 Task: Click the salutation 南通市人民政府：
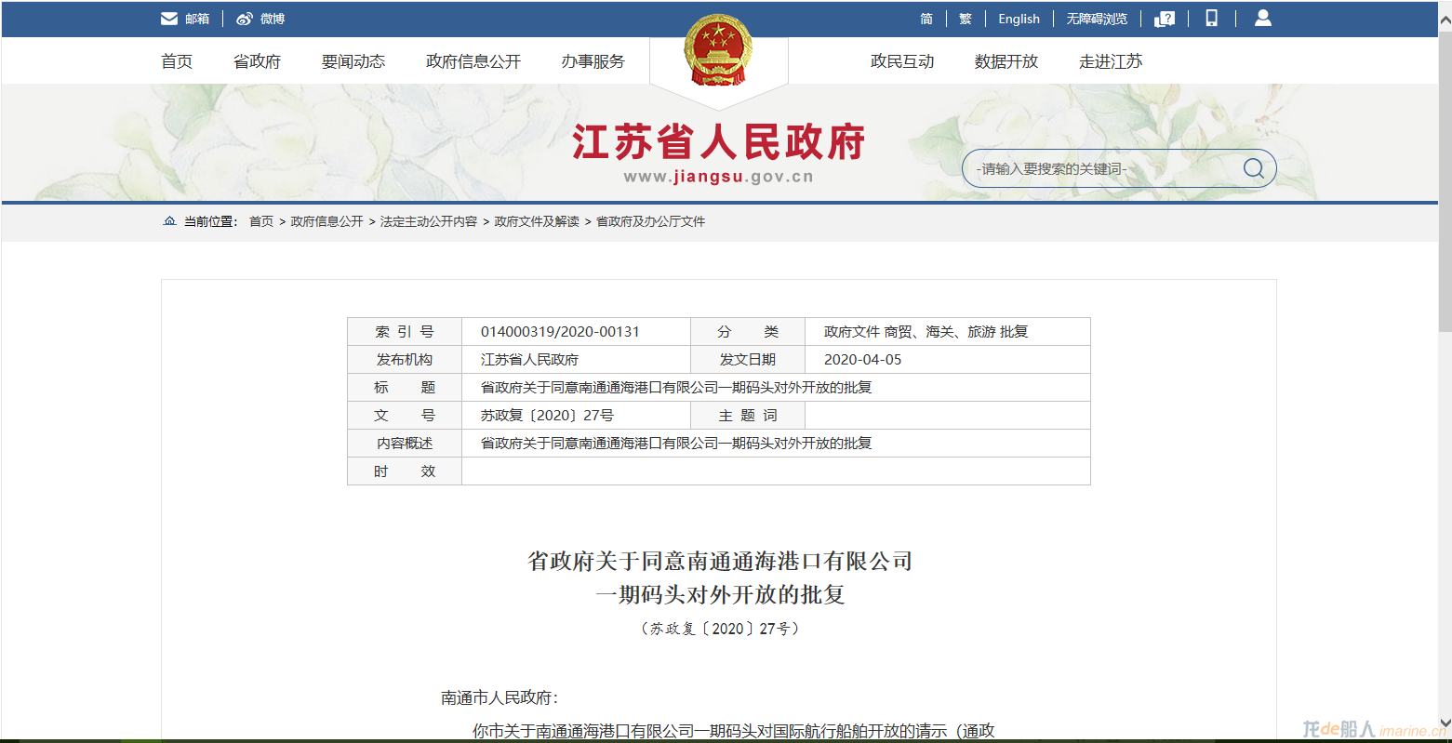(500, 698)
